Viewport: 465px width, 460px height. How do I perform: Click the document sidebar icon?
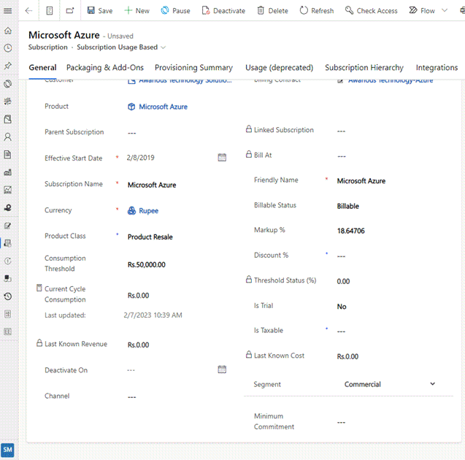8,155
